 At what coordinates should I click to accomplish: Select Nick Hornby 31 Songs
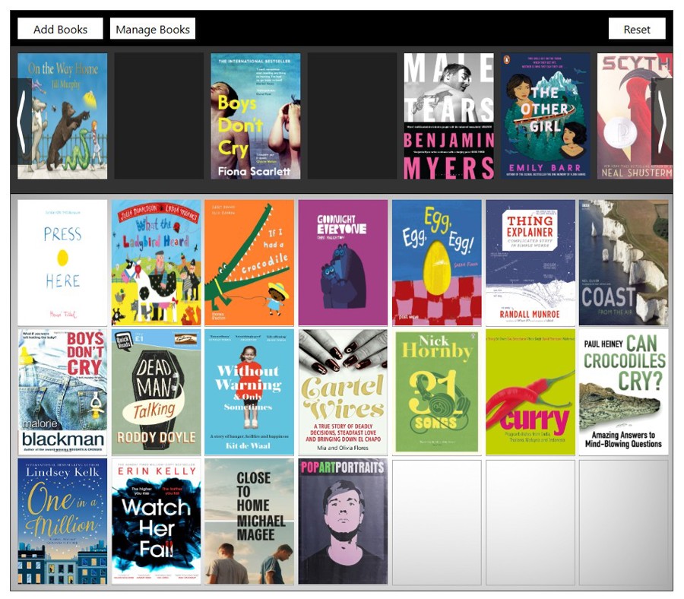437,392
